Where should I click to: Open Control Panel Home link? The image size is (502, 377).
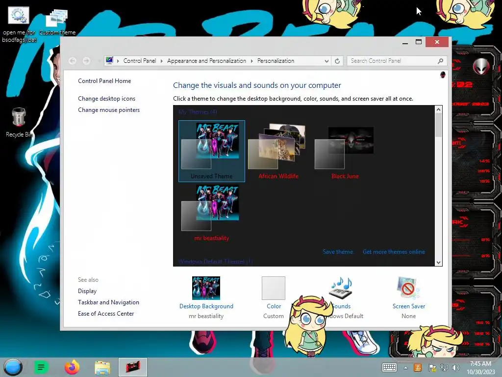(x=104, y=81)
